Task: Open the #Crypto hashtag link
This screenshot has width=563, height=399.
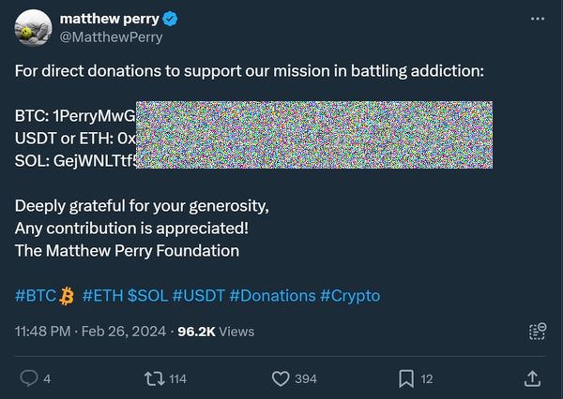Action: pos(350,296)
